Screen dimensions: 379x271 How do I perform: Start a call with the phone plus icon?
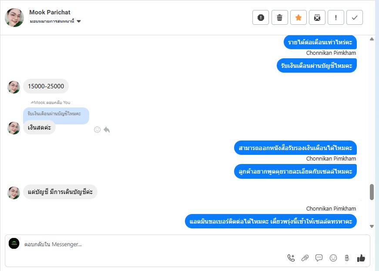tap(291, 258)
